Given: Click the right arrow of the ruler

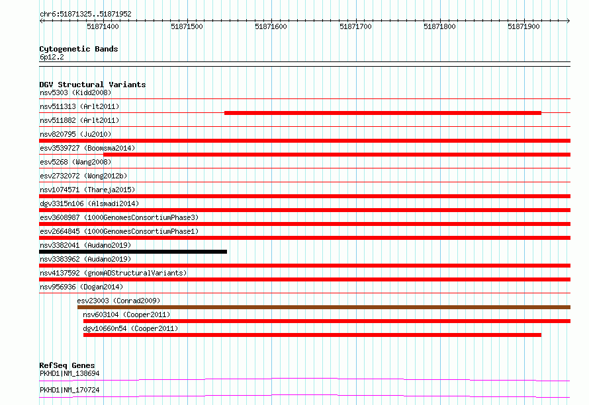Looking at the screenshot, I should 568,21.
